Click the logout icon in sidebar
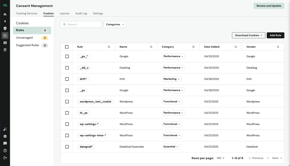Screen dimensions: 290x166 (x=5, y=158)
